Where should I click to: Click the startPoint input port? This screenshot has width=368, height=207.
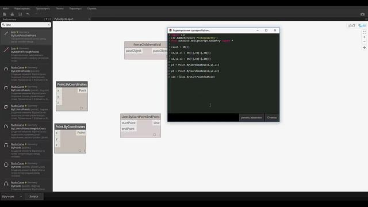[128, 123]
